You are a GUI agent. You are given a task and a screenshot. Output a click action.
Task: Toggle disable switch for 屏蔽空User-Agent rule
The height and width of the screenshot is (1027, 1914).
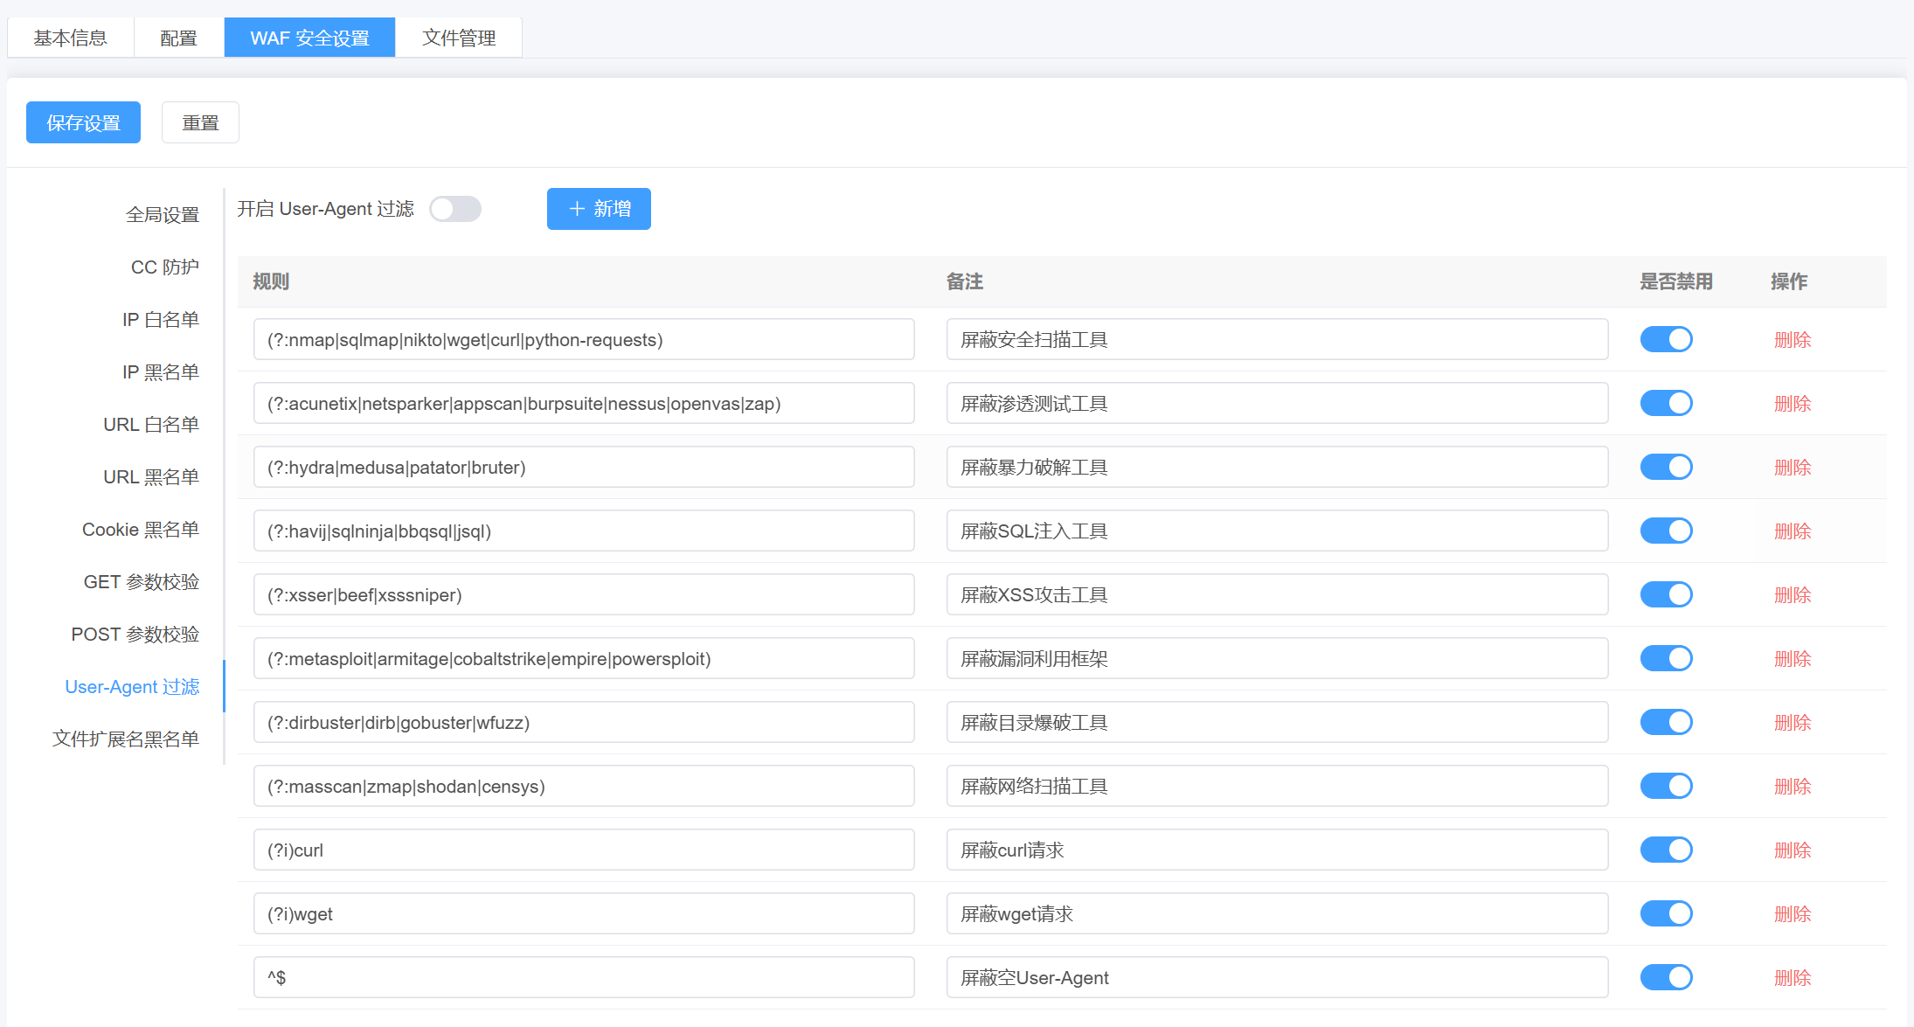click(1666, 977)
